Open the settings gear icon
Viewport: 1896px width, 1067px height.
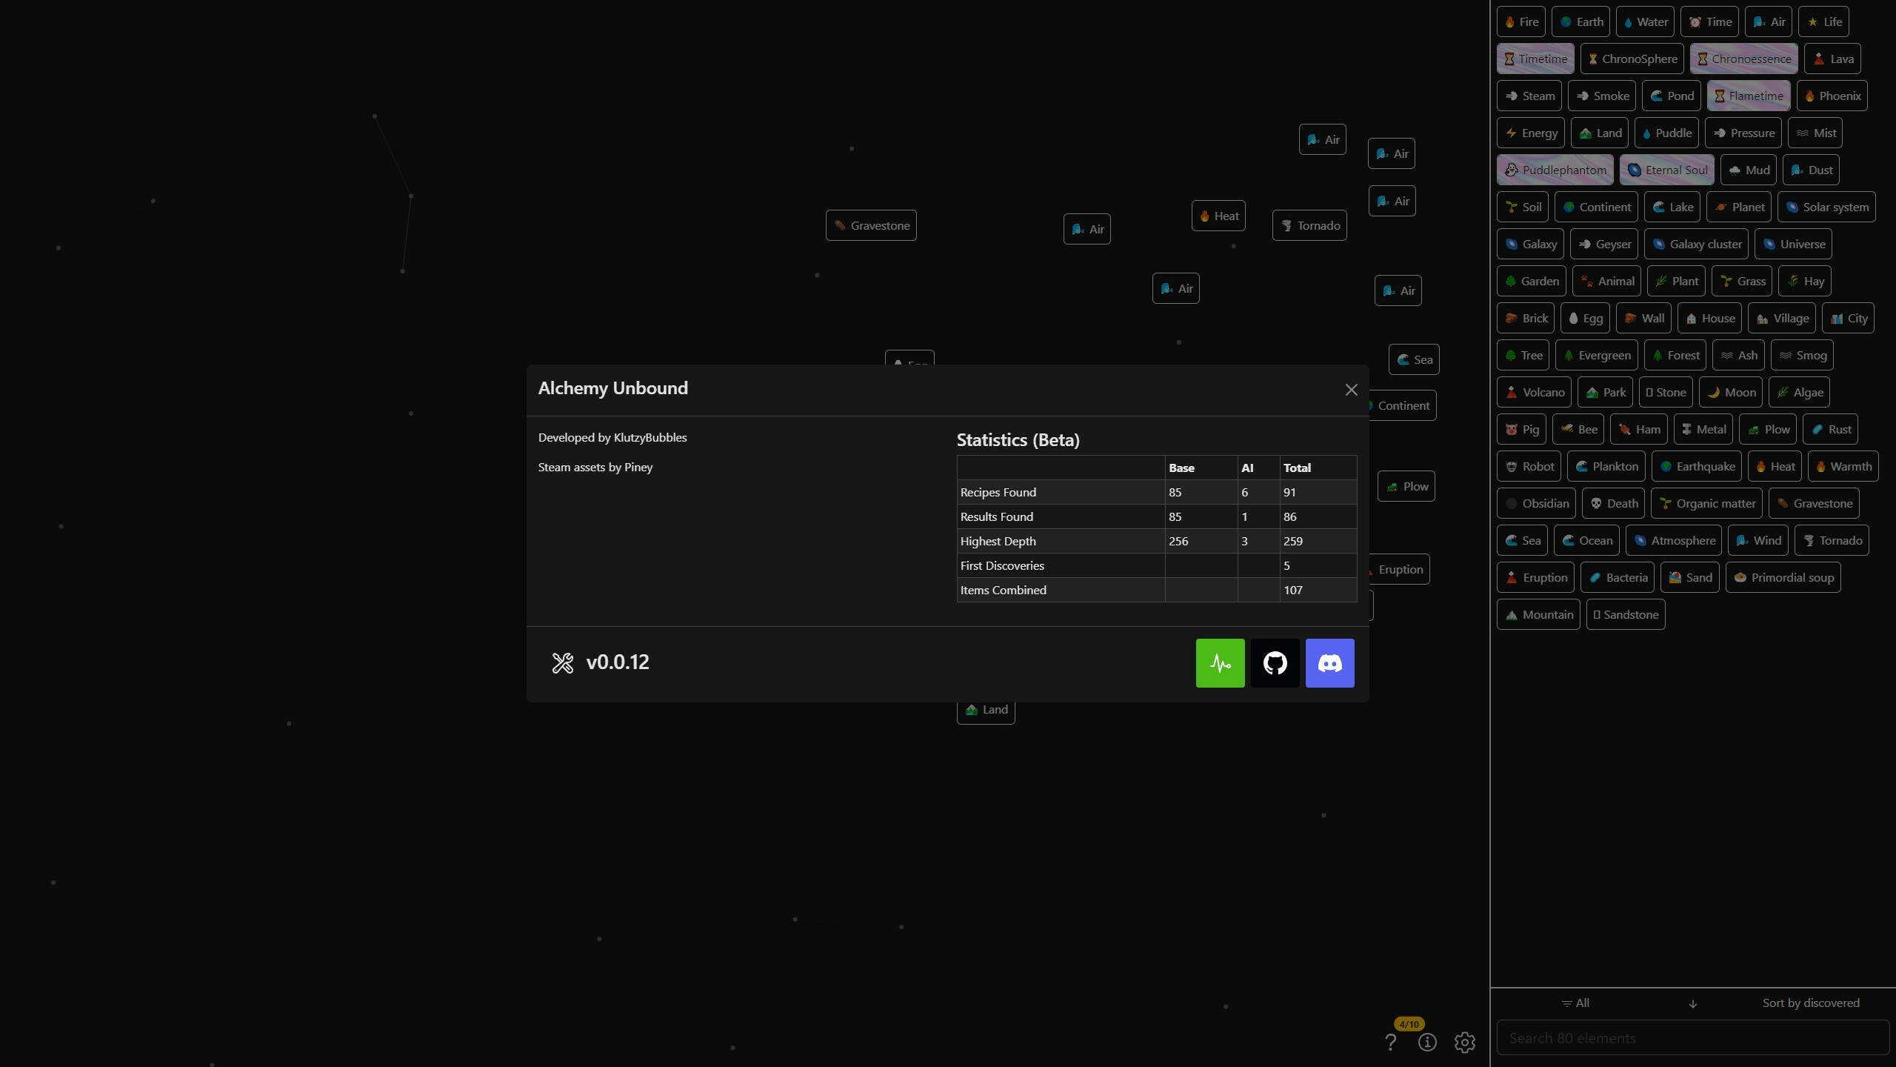pyautogui.click(x=1464, y=1042)
